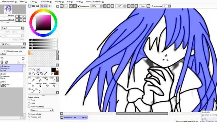Show HSV slider panel icon
The height and width of the screenshot is (122, 217).
click(38, 6)
